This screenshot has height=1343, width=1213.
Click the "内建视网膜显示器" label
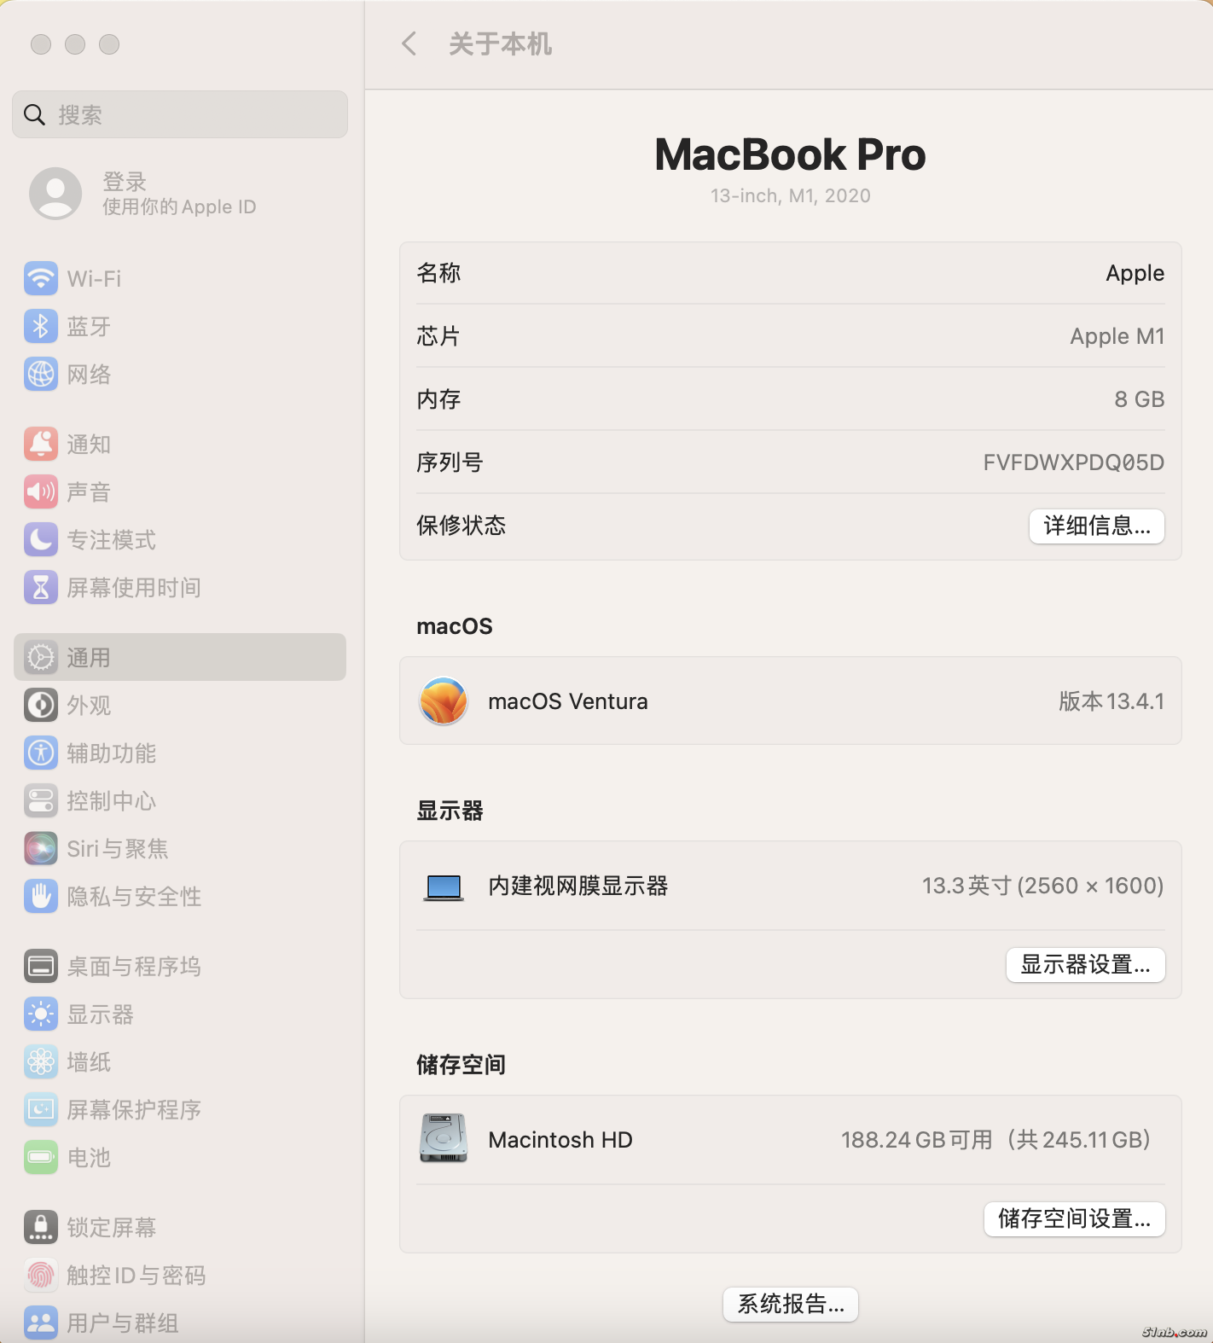pos(577,886)
